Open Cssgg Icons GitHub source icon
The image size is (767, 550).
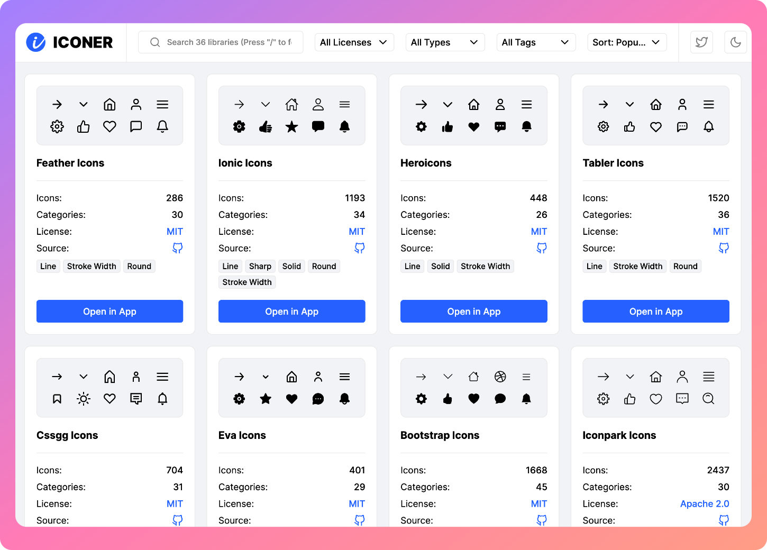178,520
